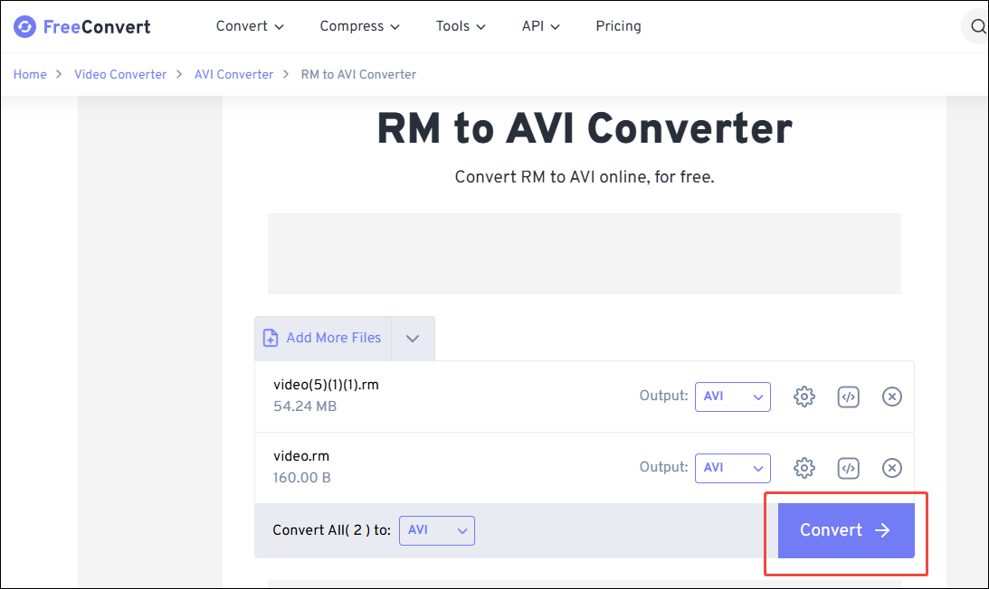Expand Add More Files source dropdown arrow
This screenshot has width=989, height=589.
[x=413, y=338]
